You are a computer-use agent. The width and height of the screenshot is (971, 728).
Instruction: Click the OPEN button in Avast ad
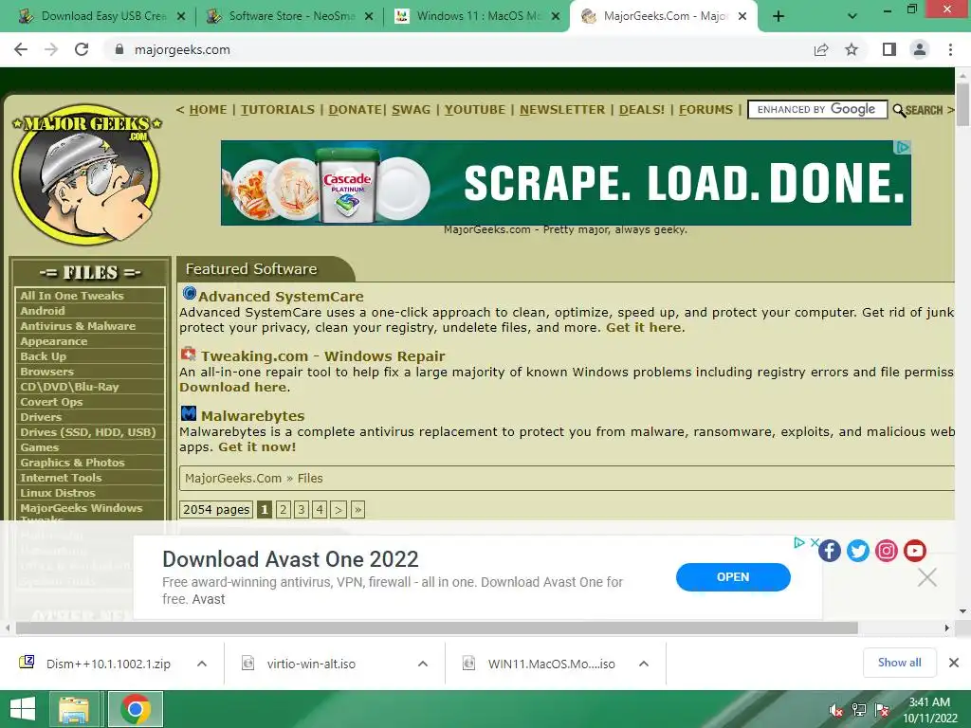733,577
